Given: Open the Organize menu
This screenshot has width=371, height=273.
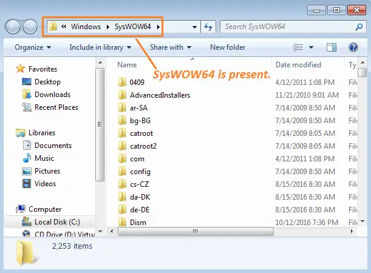Looking at the screenshot, I should pos(33,47).
